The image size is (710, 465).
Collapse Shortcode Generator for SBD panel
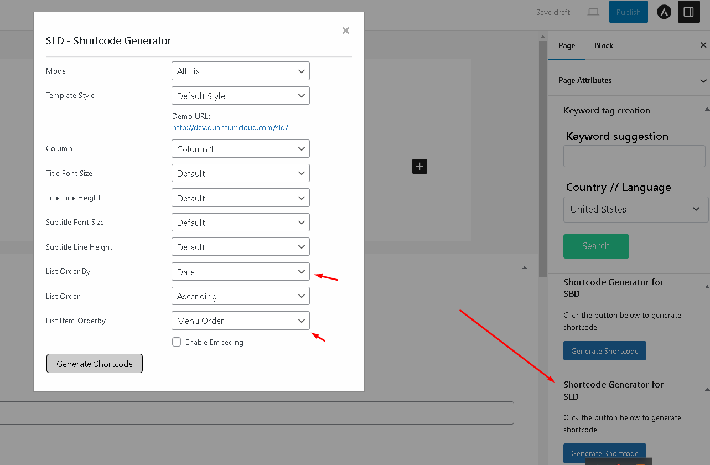point(707,287)
